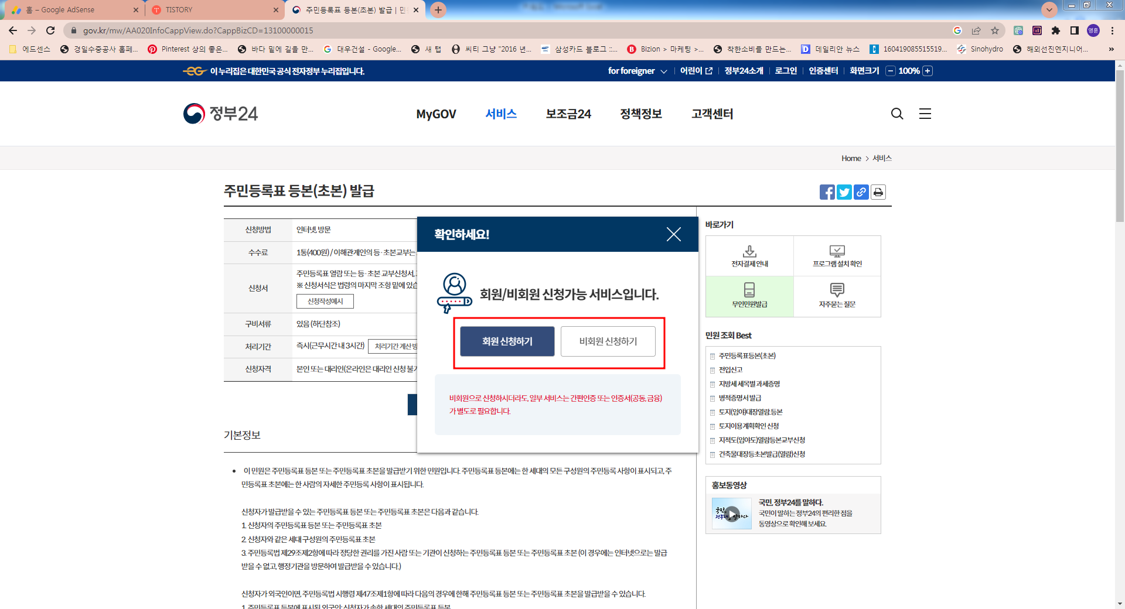Screen dimensions: 1125x609
Task: Open the hidden bookmarks overflow chevron
Action: (1111, 49)
